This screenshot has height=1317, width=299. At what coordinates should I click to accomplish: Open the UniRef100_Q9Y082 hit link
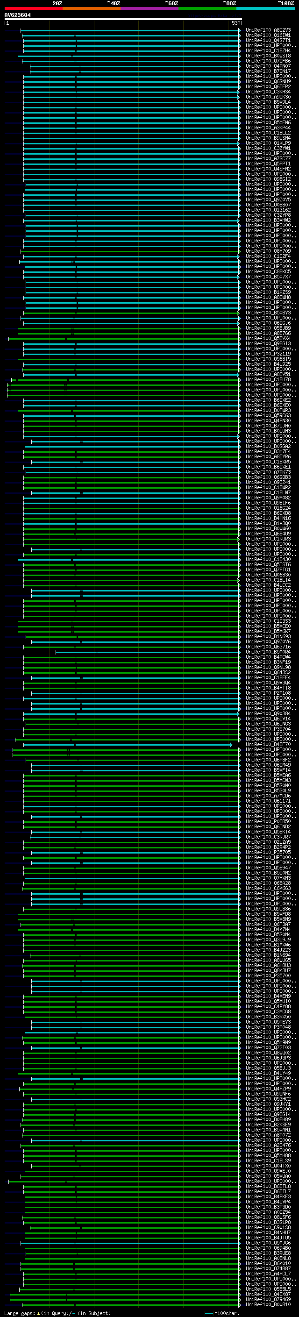[x=268, y=498]
